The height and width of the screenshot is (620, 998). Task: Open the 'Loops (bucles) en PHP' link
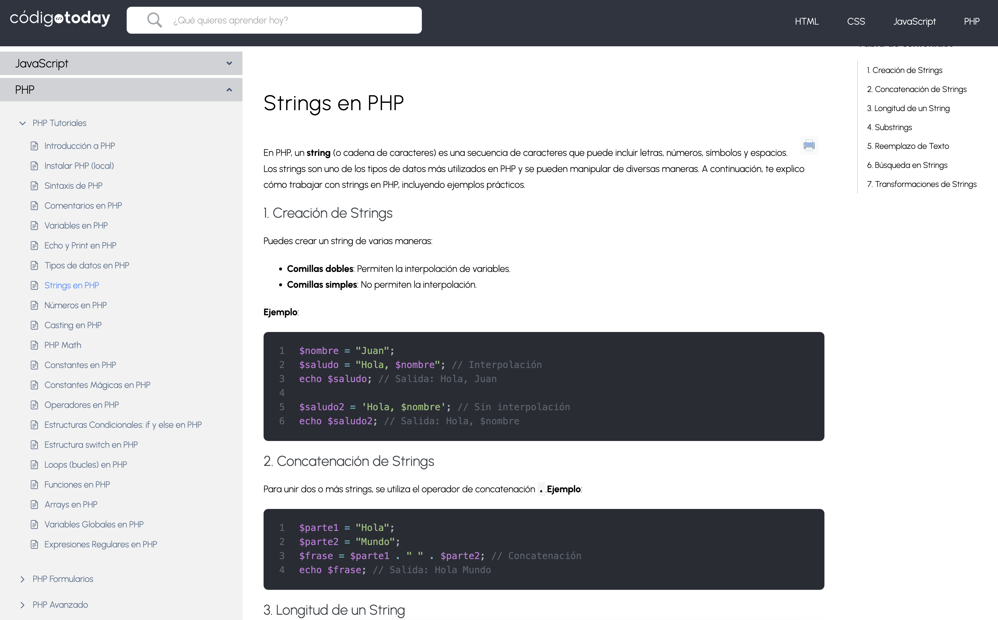tap(86, 465)
